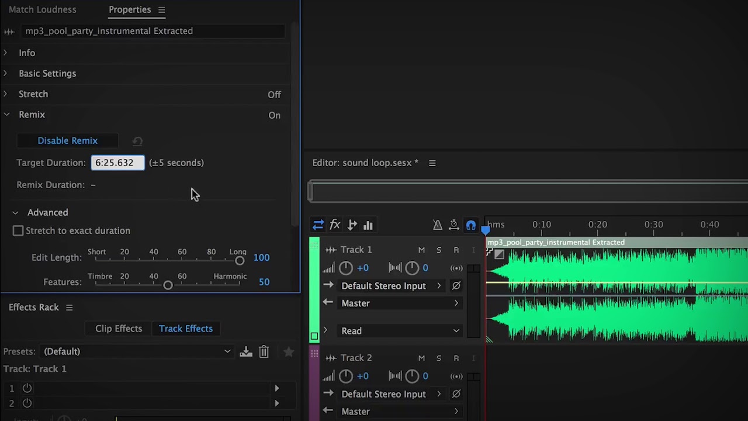This screenshot has height=421, width=748.
Task: Click the Features slider handle
Action: [x=168, y=285]
